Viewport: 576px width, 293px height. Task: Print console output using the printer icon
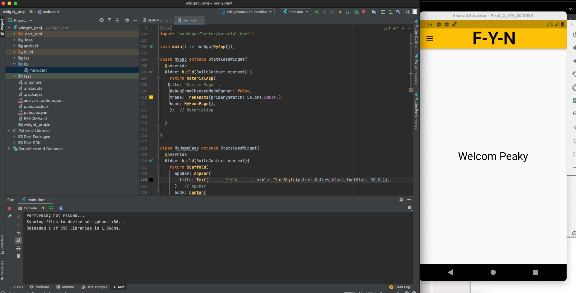(18, 248)
